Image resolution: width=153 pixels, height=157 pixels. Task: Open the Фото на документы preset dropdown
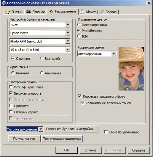click(41, 129)
